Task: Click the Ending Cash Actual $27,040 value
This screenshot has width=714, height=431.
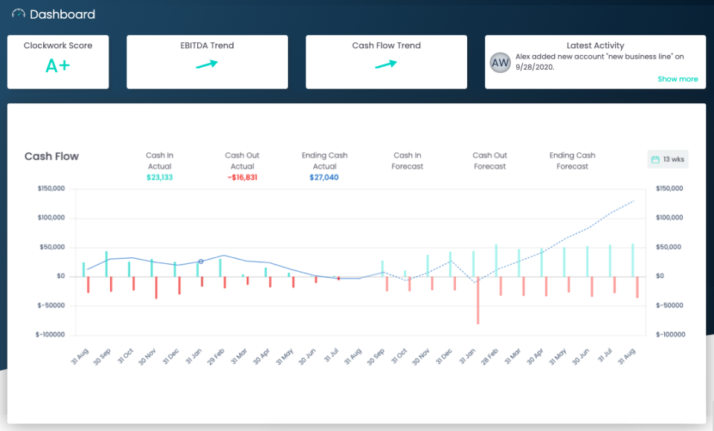Action: [324, 178]
